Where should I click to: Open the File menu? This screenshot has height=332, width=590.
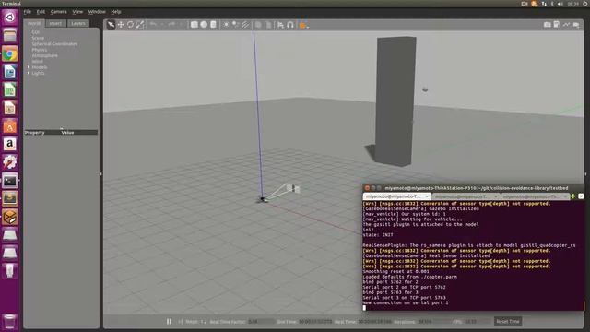click(x=28, y=12)
